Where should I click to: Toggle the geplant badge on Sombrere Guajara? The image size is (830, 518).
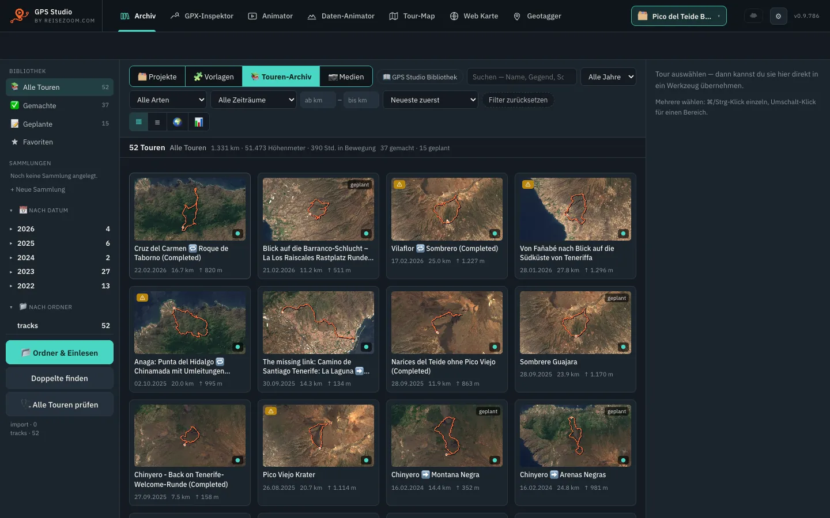coord(617,298)
